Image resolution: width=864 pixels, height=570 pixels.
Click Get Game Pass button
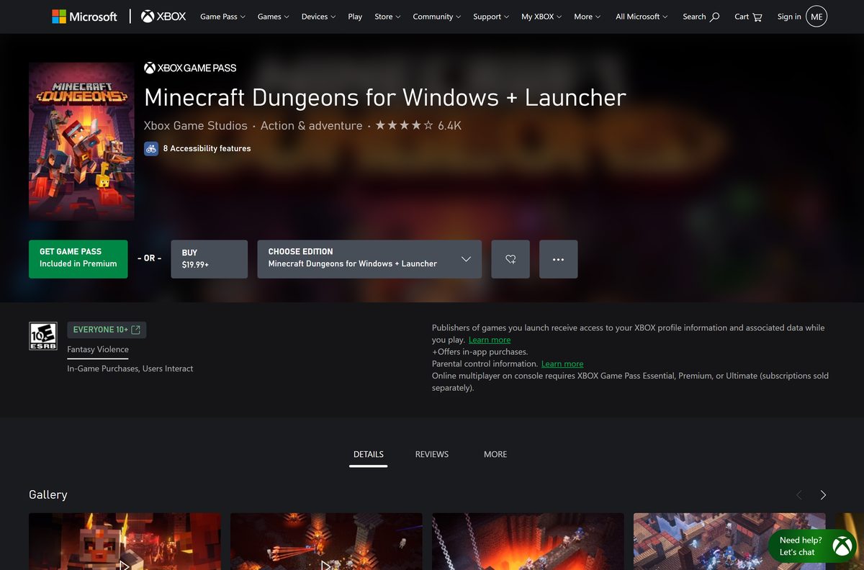(78, 259)
